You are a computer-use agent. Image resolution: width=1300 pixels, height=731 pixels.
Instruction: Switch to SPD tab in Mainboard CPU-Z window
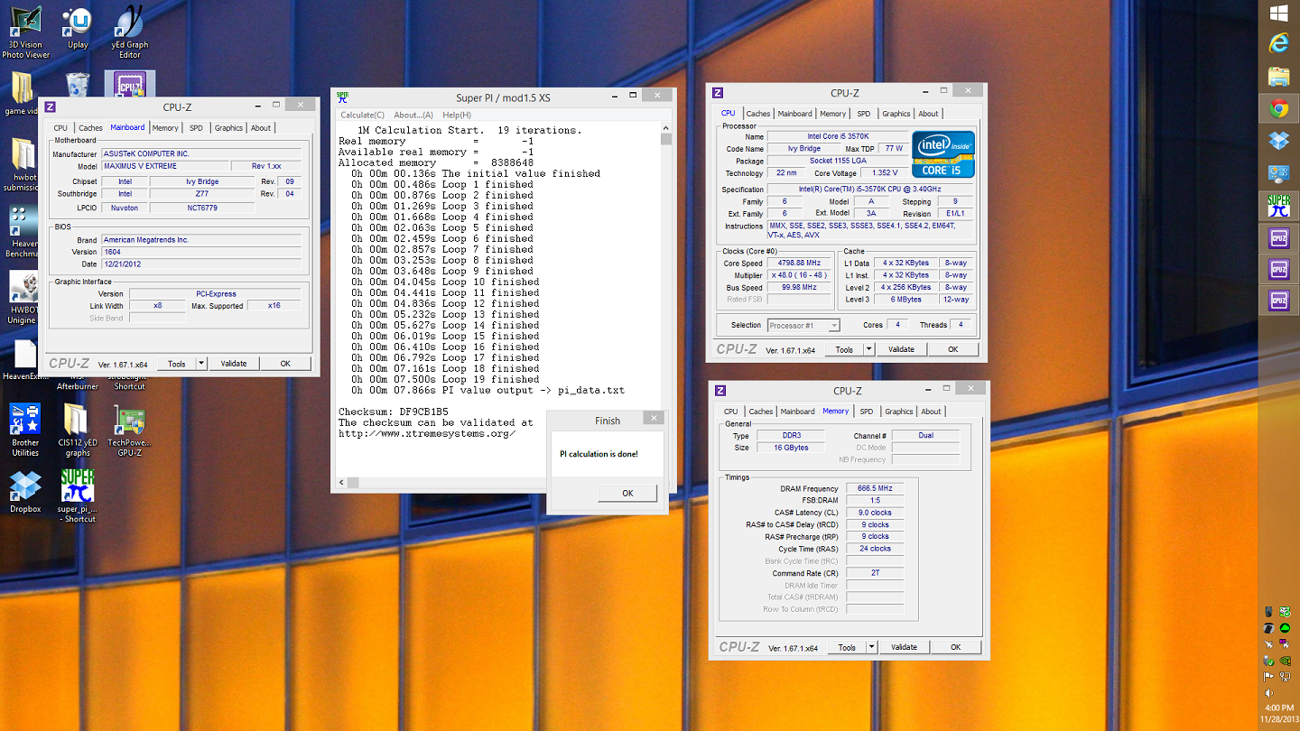[x=196, y=128]
